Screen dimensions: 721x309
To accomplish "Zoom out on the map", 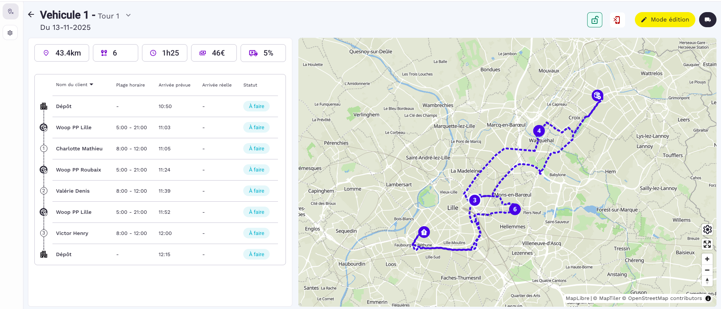I will [x=707, y=270].
